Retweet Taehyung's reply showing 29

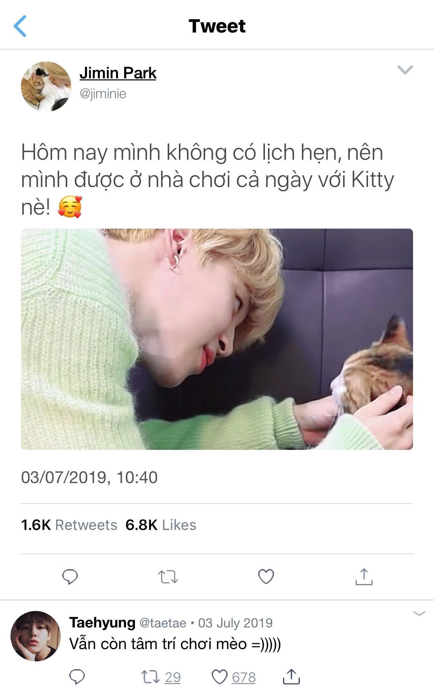tap(161, 677)
